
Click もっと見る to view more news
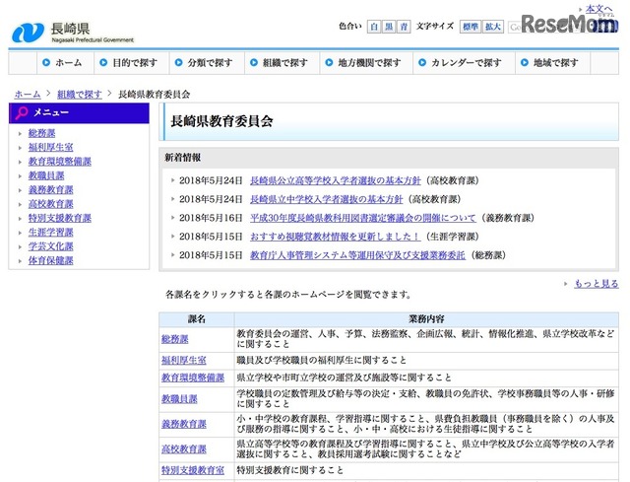(x=596, y=284)
